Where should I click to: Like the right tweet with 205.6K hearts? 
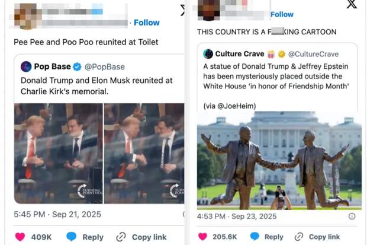pyautogui.click(x=202, y=237)
